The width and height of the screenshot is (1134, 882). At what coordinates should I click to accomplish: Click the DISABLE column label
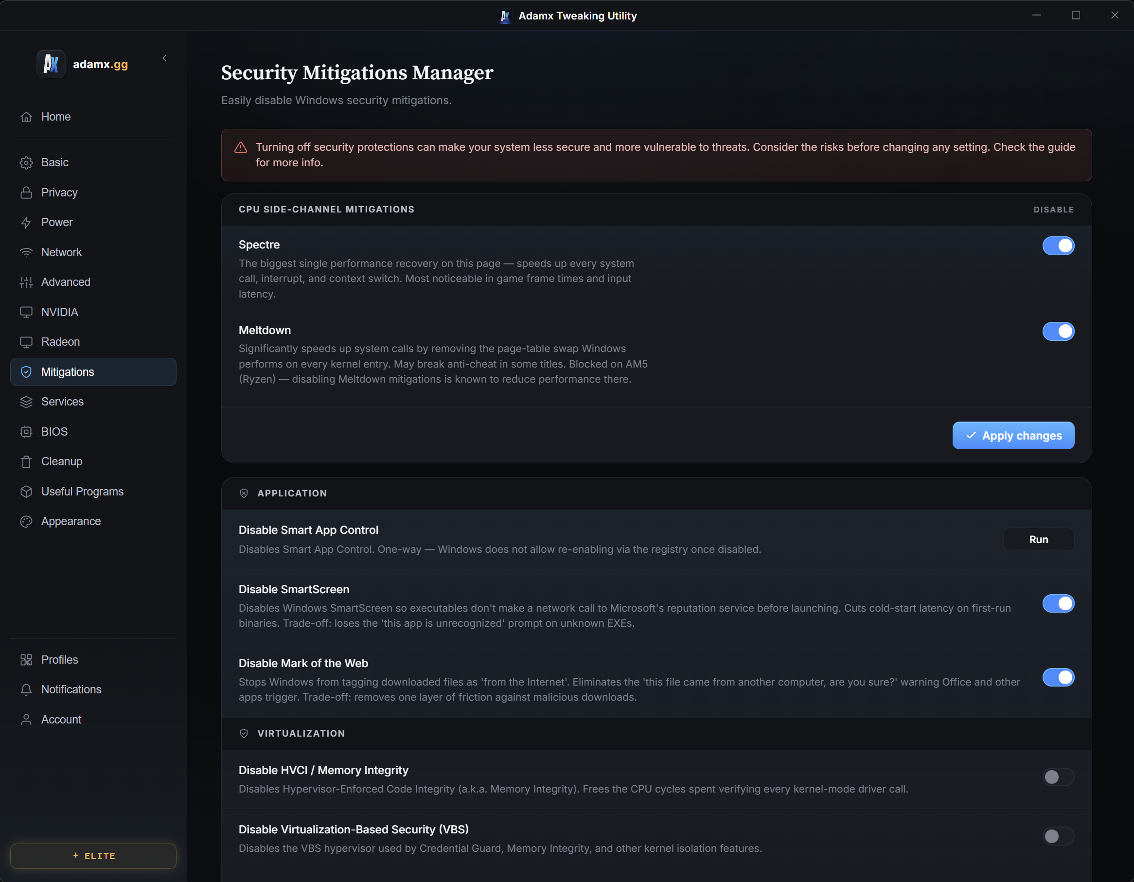1053,210
